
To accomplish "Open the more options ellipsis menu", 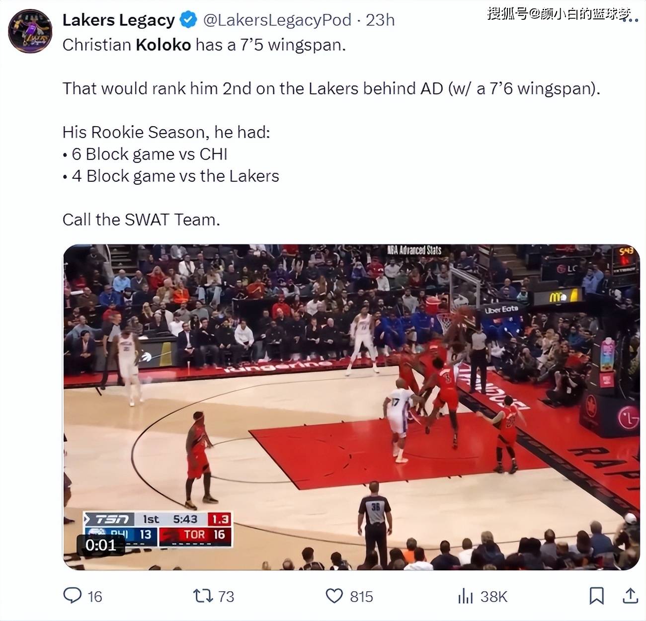I will click(630, 20).
